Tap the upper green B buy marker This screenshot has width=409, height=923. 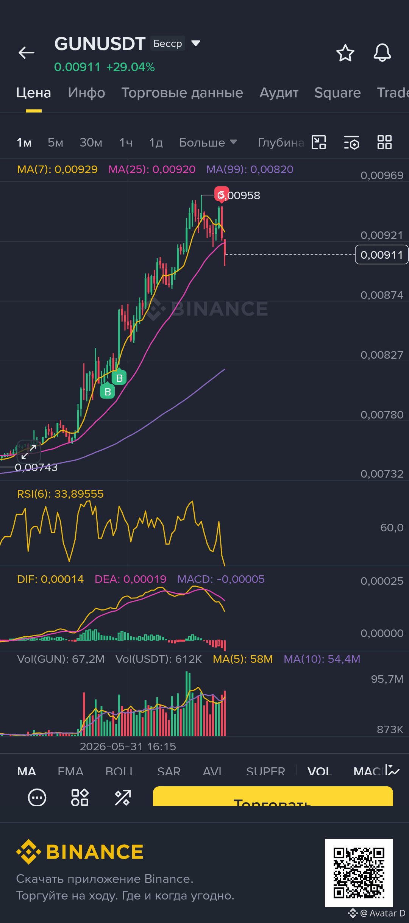[119, 377]
